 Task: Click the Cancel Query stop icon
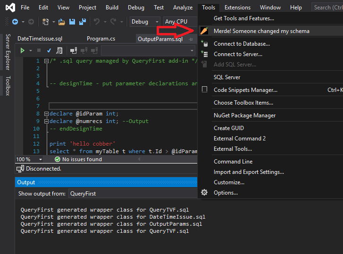39,50
